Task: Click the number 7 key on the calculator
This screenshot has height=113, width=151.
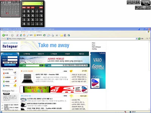Action: pos(24,11)
